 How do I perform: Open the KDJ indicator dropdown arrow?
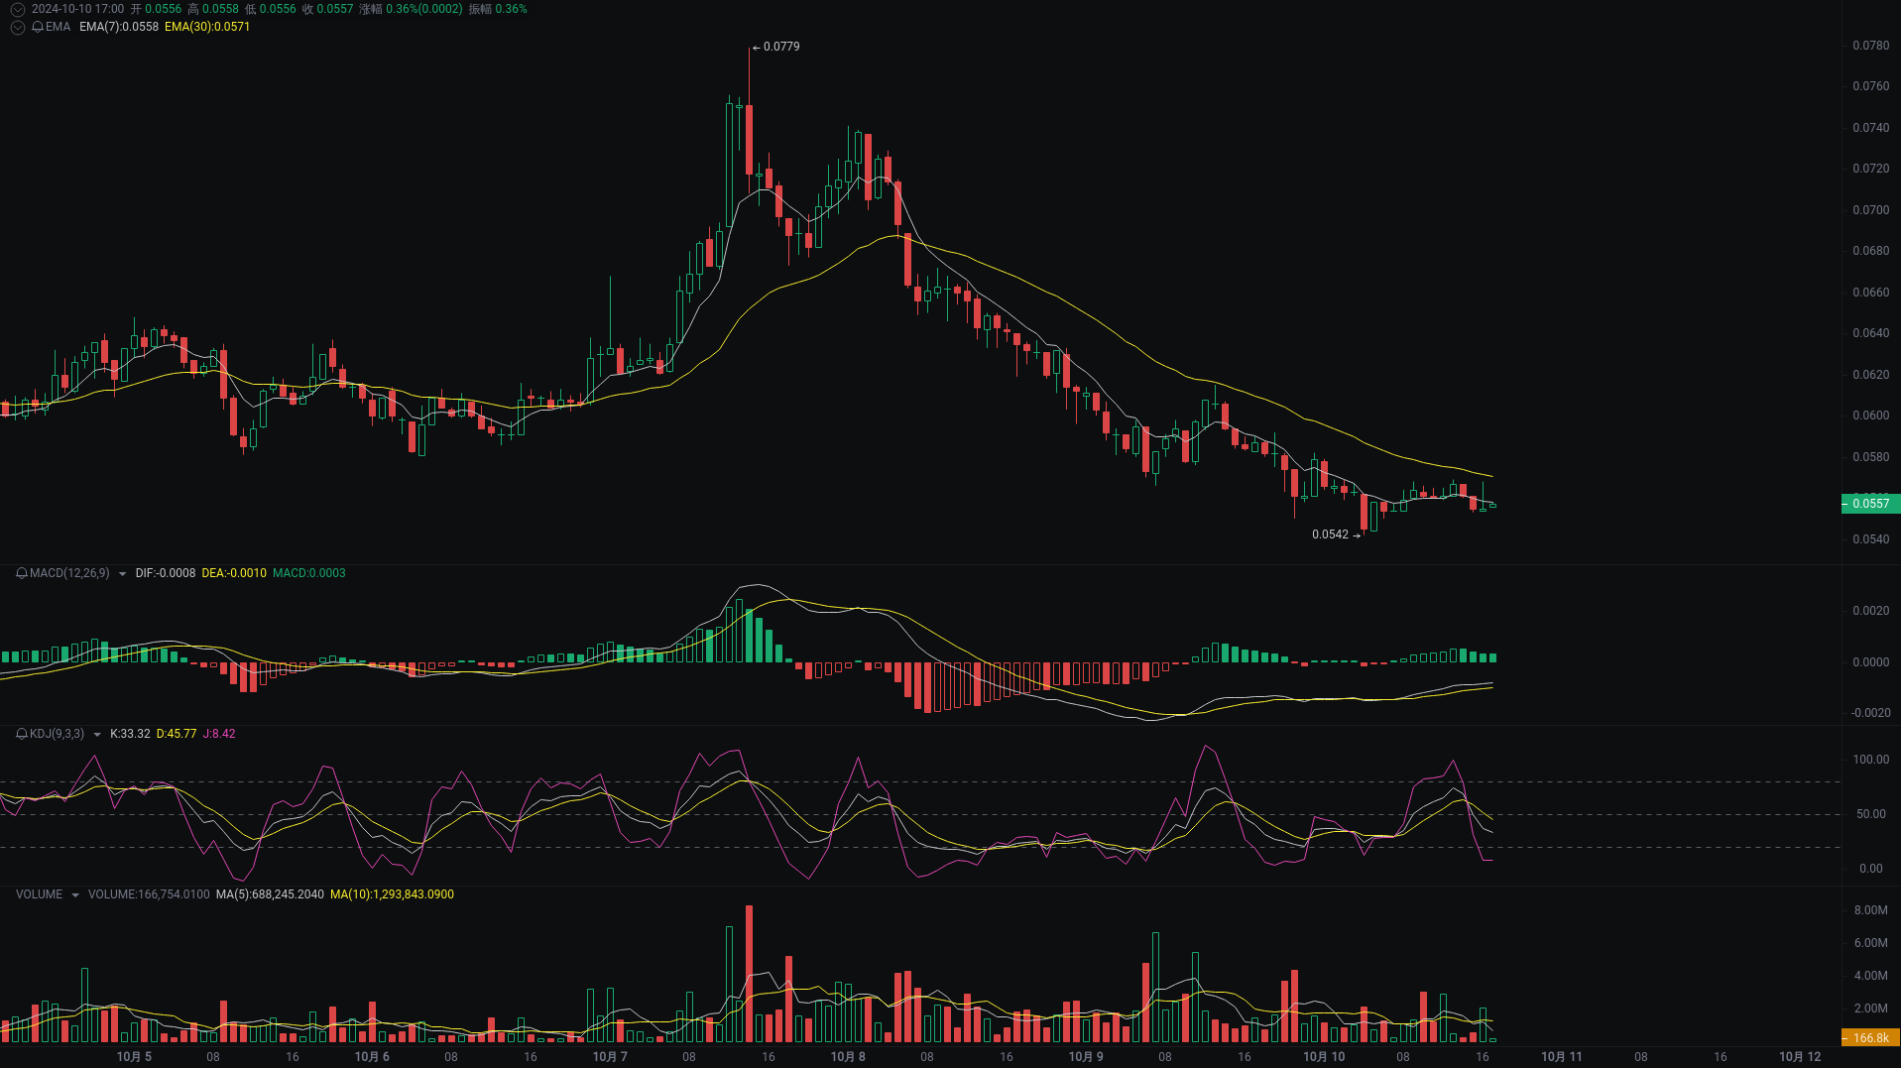(x=96, y=734)
